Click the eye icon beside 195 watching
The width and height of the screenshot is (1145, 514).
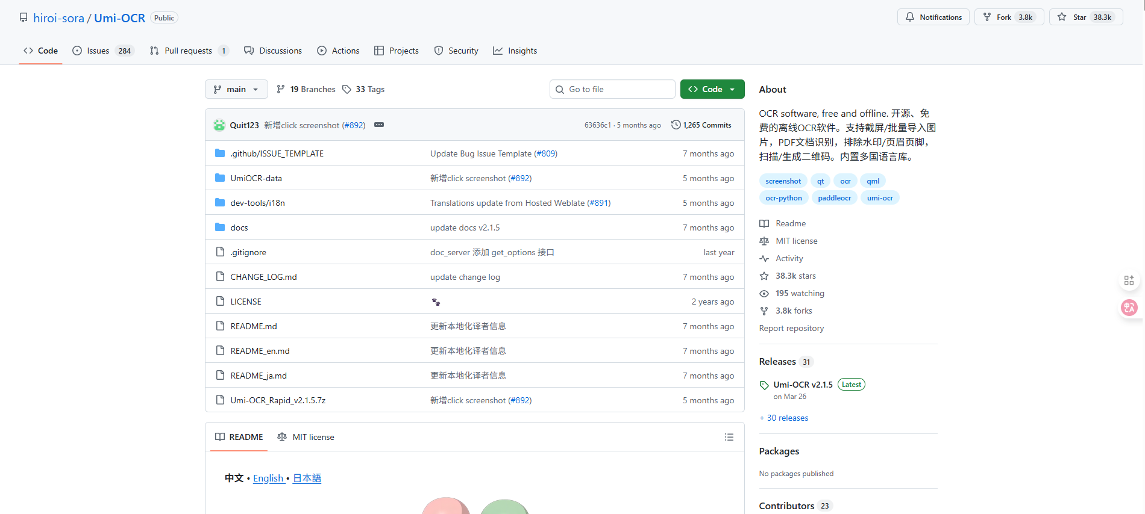(x=764, y=294)
